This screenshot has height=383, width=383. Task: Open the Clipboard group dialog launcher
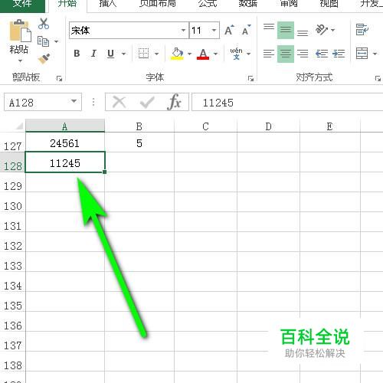(x=59, y=78)
